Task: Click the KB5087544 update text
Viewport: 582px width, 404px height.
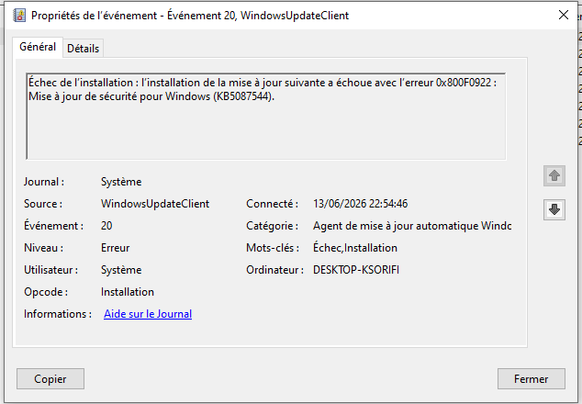Action: [x=243, y=96]
